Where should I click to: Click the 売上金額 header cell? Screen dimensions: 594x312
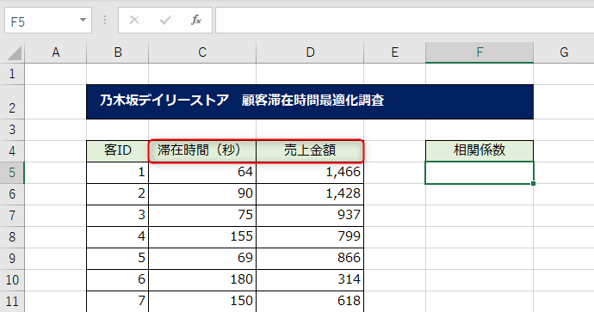click(310, 151)
